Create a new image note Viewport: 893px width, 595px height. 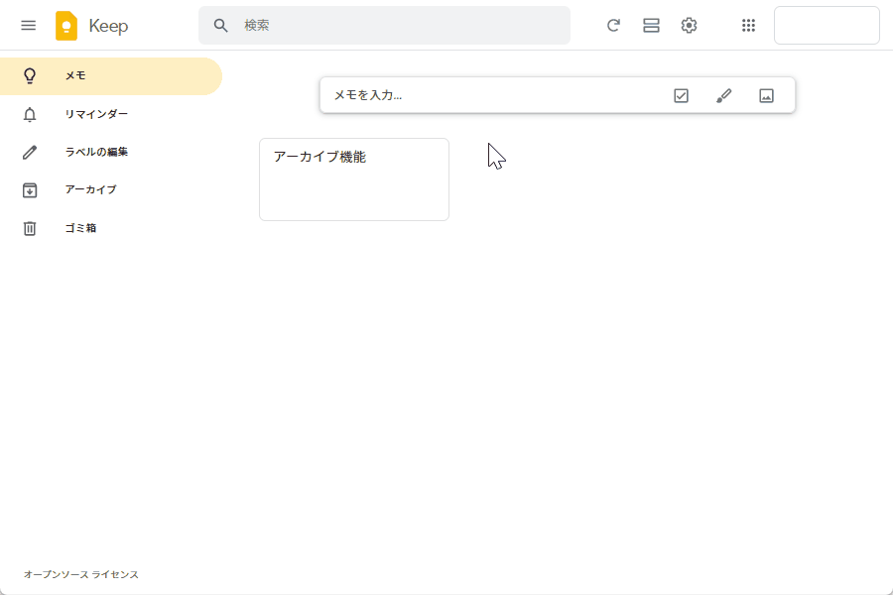(767, 95)
